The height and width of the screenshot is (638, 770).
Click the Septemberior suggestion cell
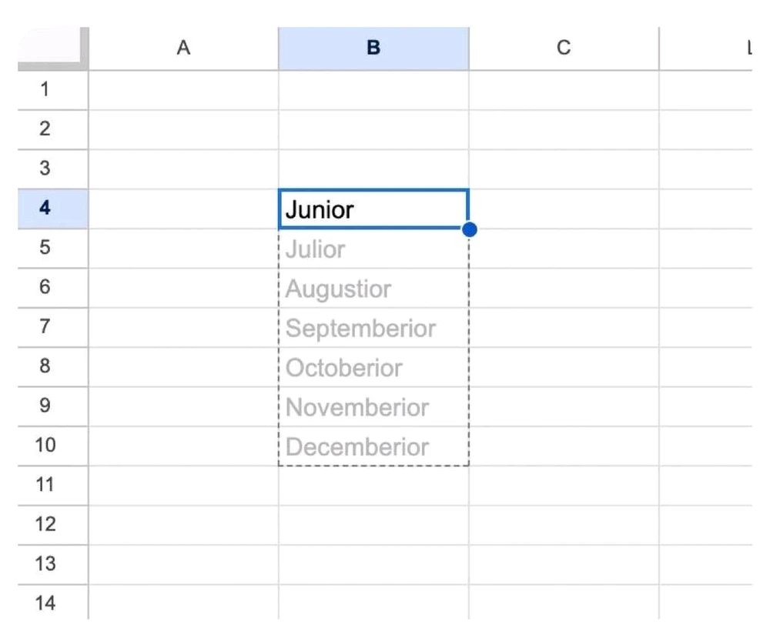click(x=373, y=329)
